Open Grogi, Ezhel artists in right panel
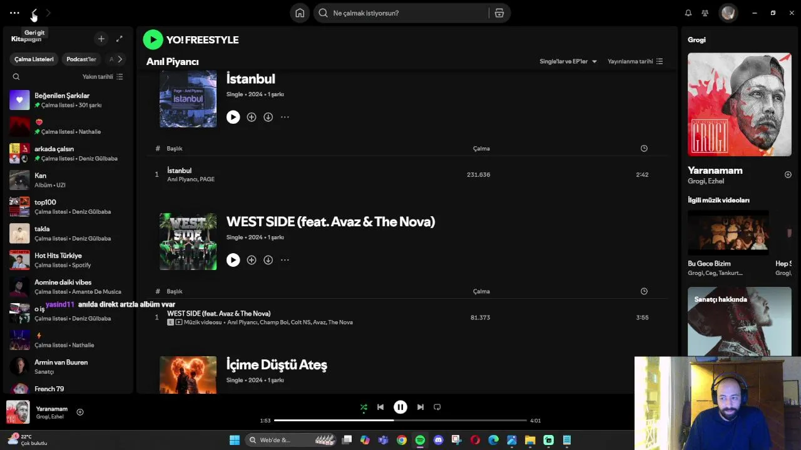This screenshot has height=450, width=801. [x=706, y=181]
